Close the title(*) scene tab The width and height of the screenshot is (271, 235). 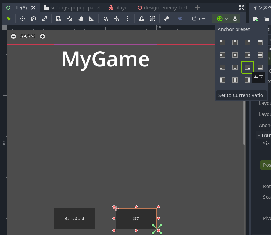33,8
